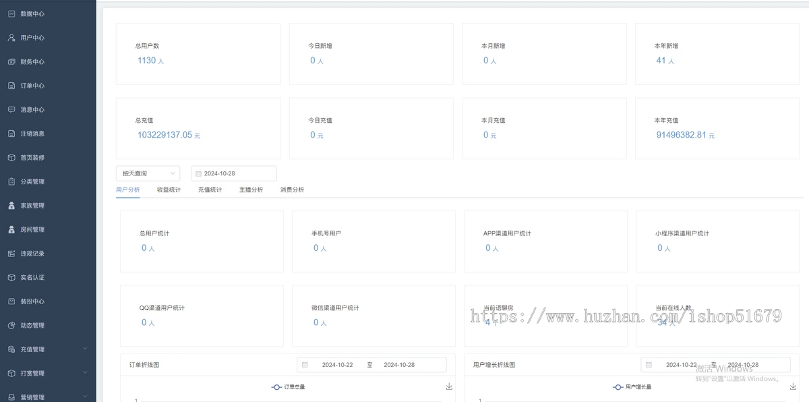The image size is (809, 402).
Task: Click the 房间管理 sidebar icon
Action: pyautogui.click(x=11, y=229)
